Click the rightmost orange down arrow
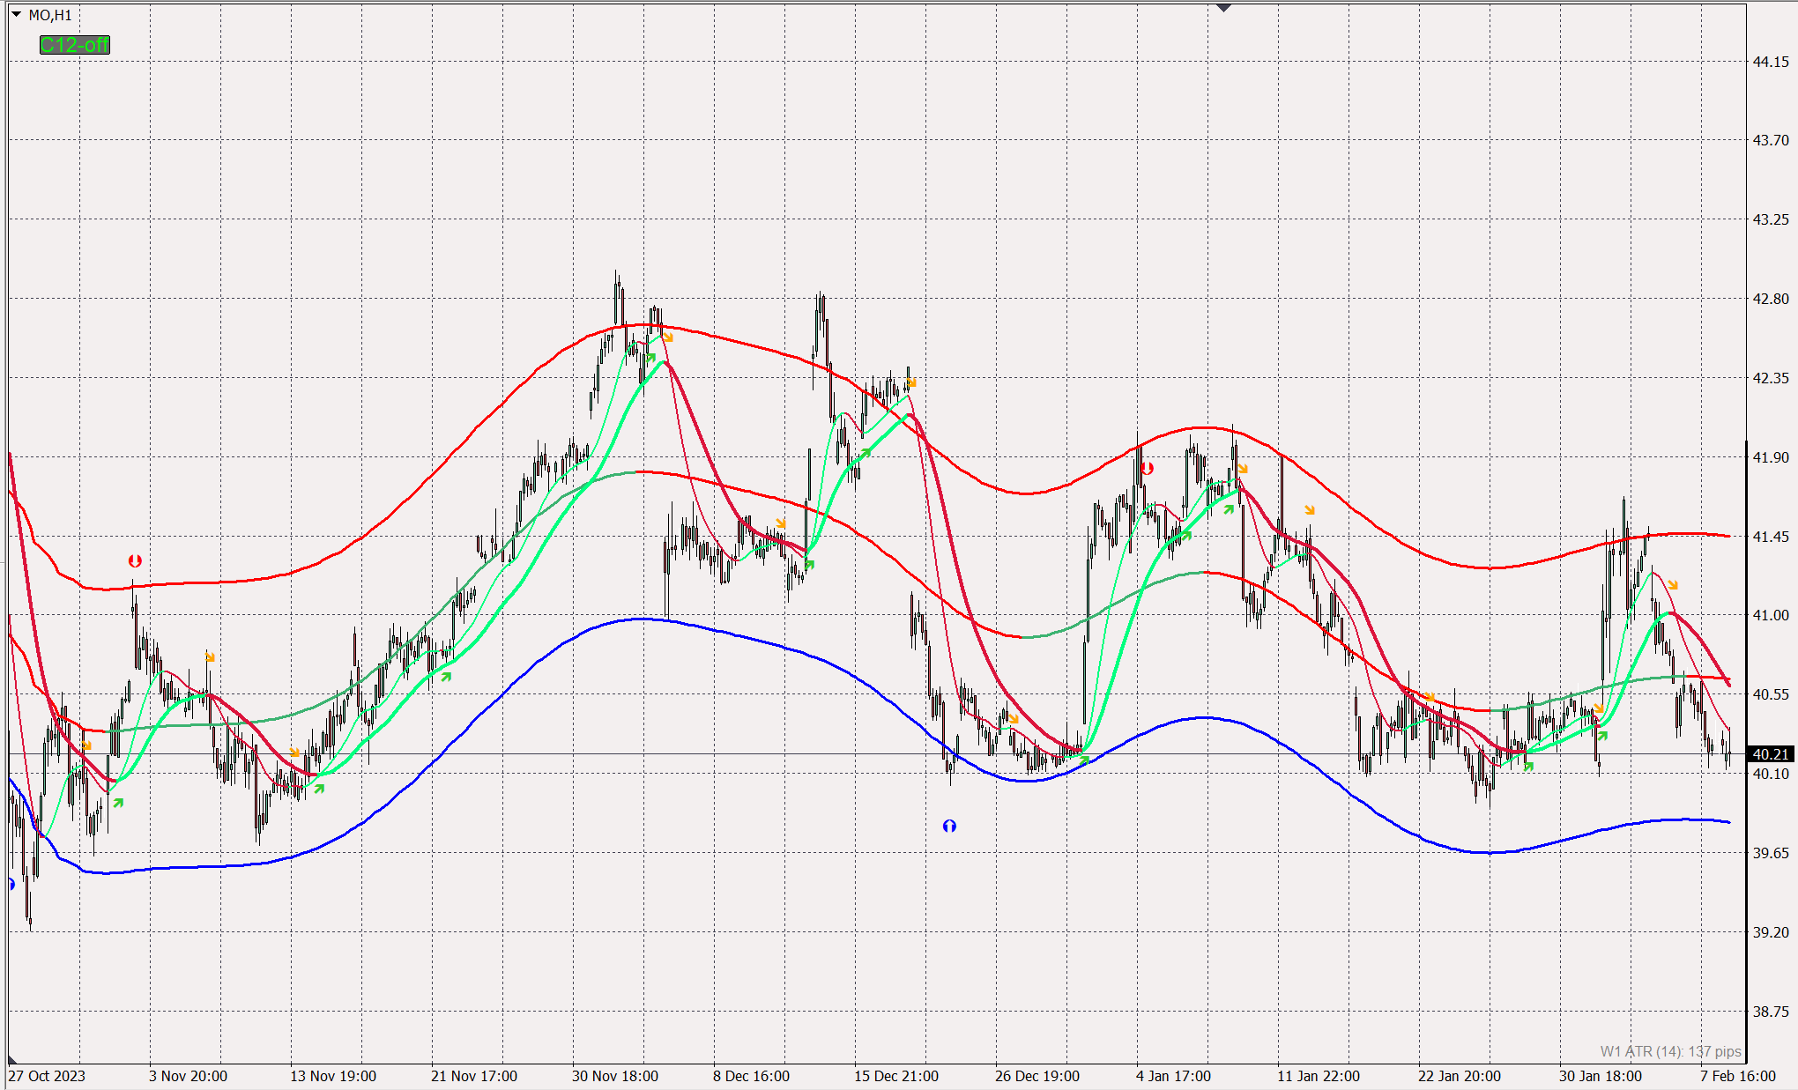This screenshot has height=1090, width=1798. click(x=1673, y=585)
